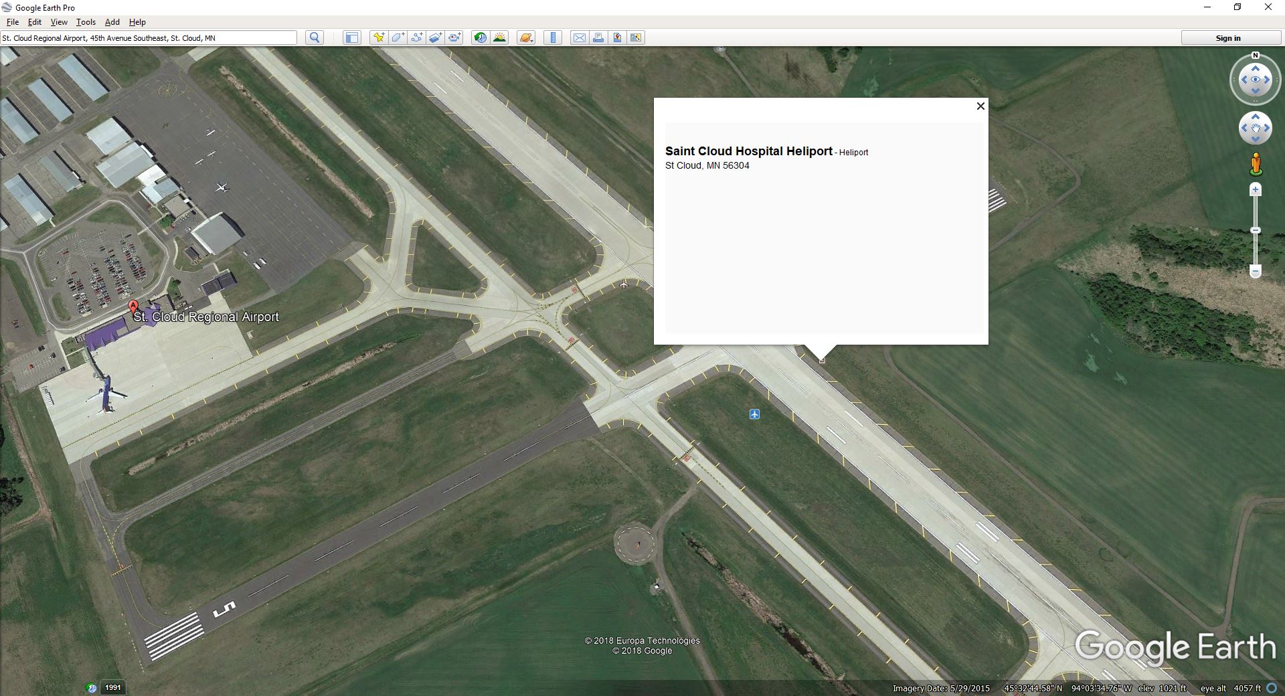Add a new placemark with pushpin icon
The width and height of the screenshot is (1285, 696).
click(x=379, y=37)
